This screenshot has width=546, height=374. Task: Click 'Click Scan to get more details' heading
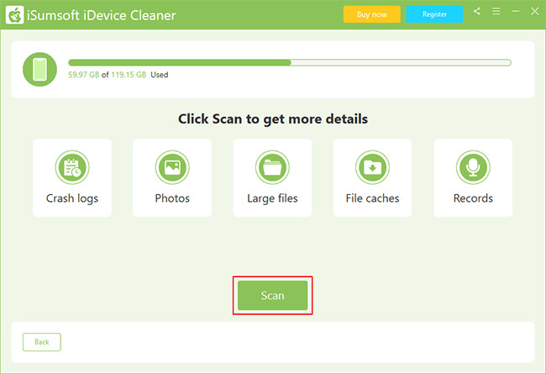273,119
